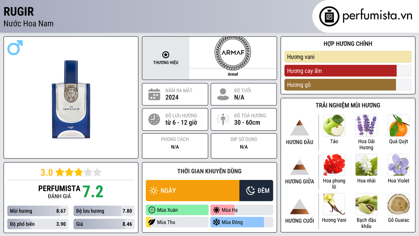
Task: Click the Rugir perfume bottle image
Action: pos(71,99)
